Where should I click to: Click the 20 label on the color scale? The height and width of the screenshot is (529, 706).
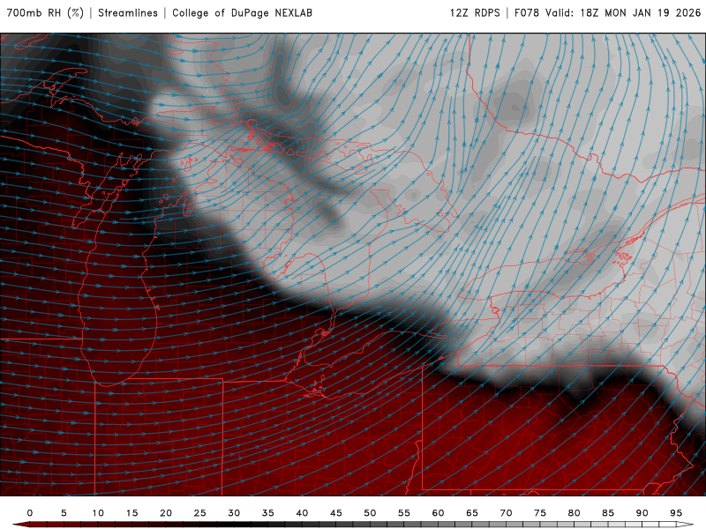166,513
